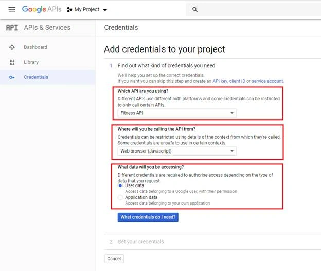Open the hamburger navigation menu

click(x=12, y=9)
